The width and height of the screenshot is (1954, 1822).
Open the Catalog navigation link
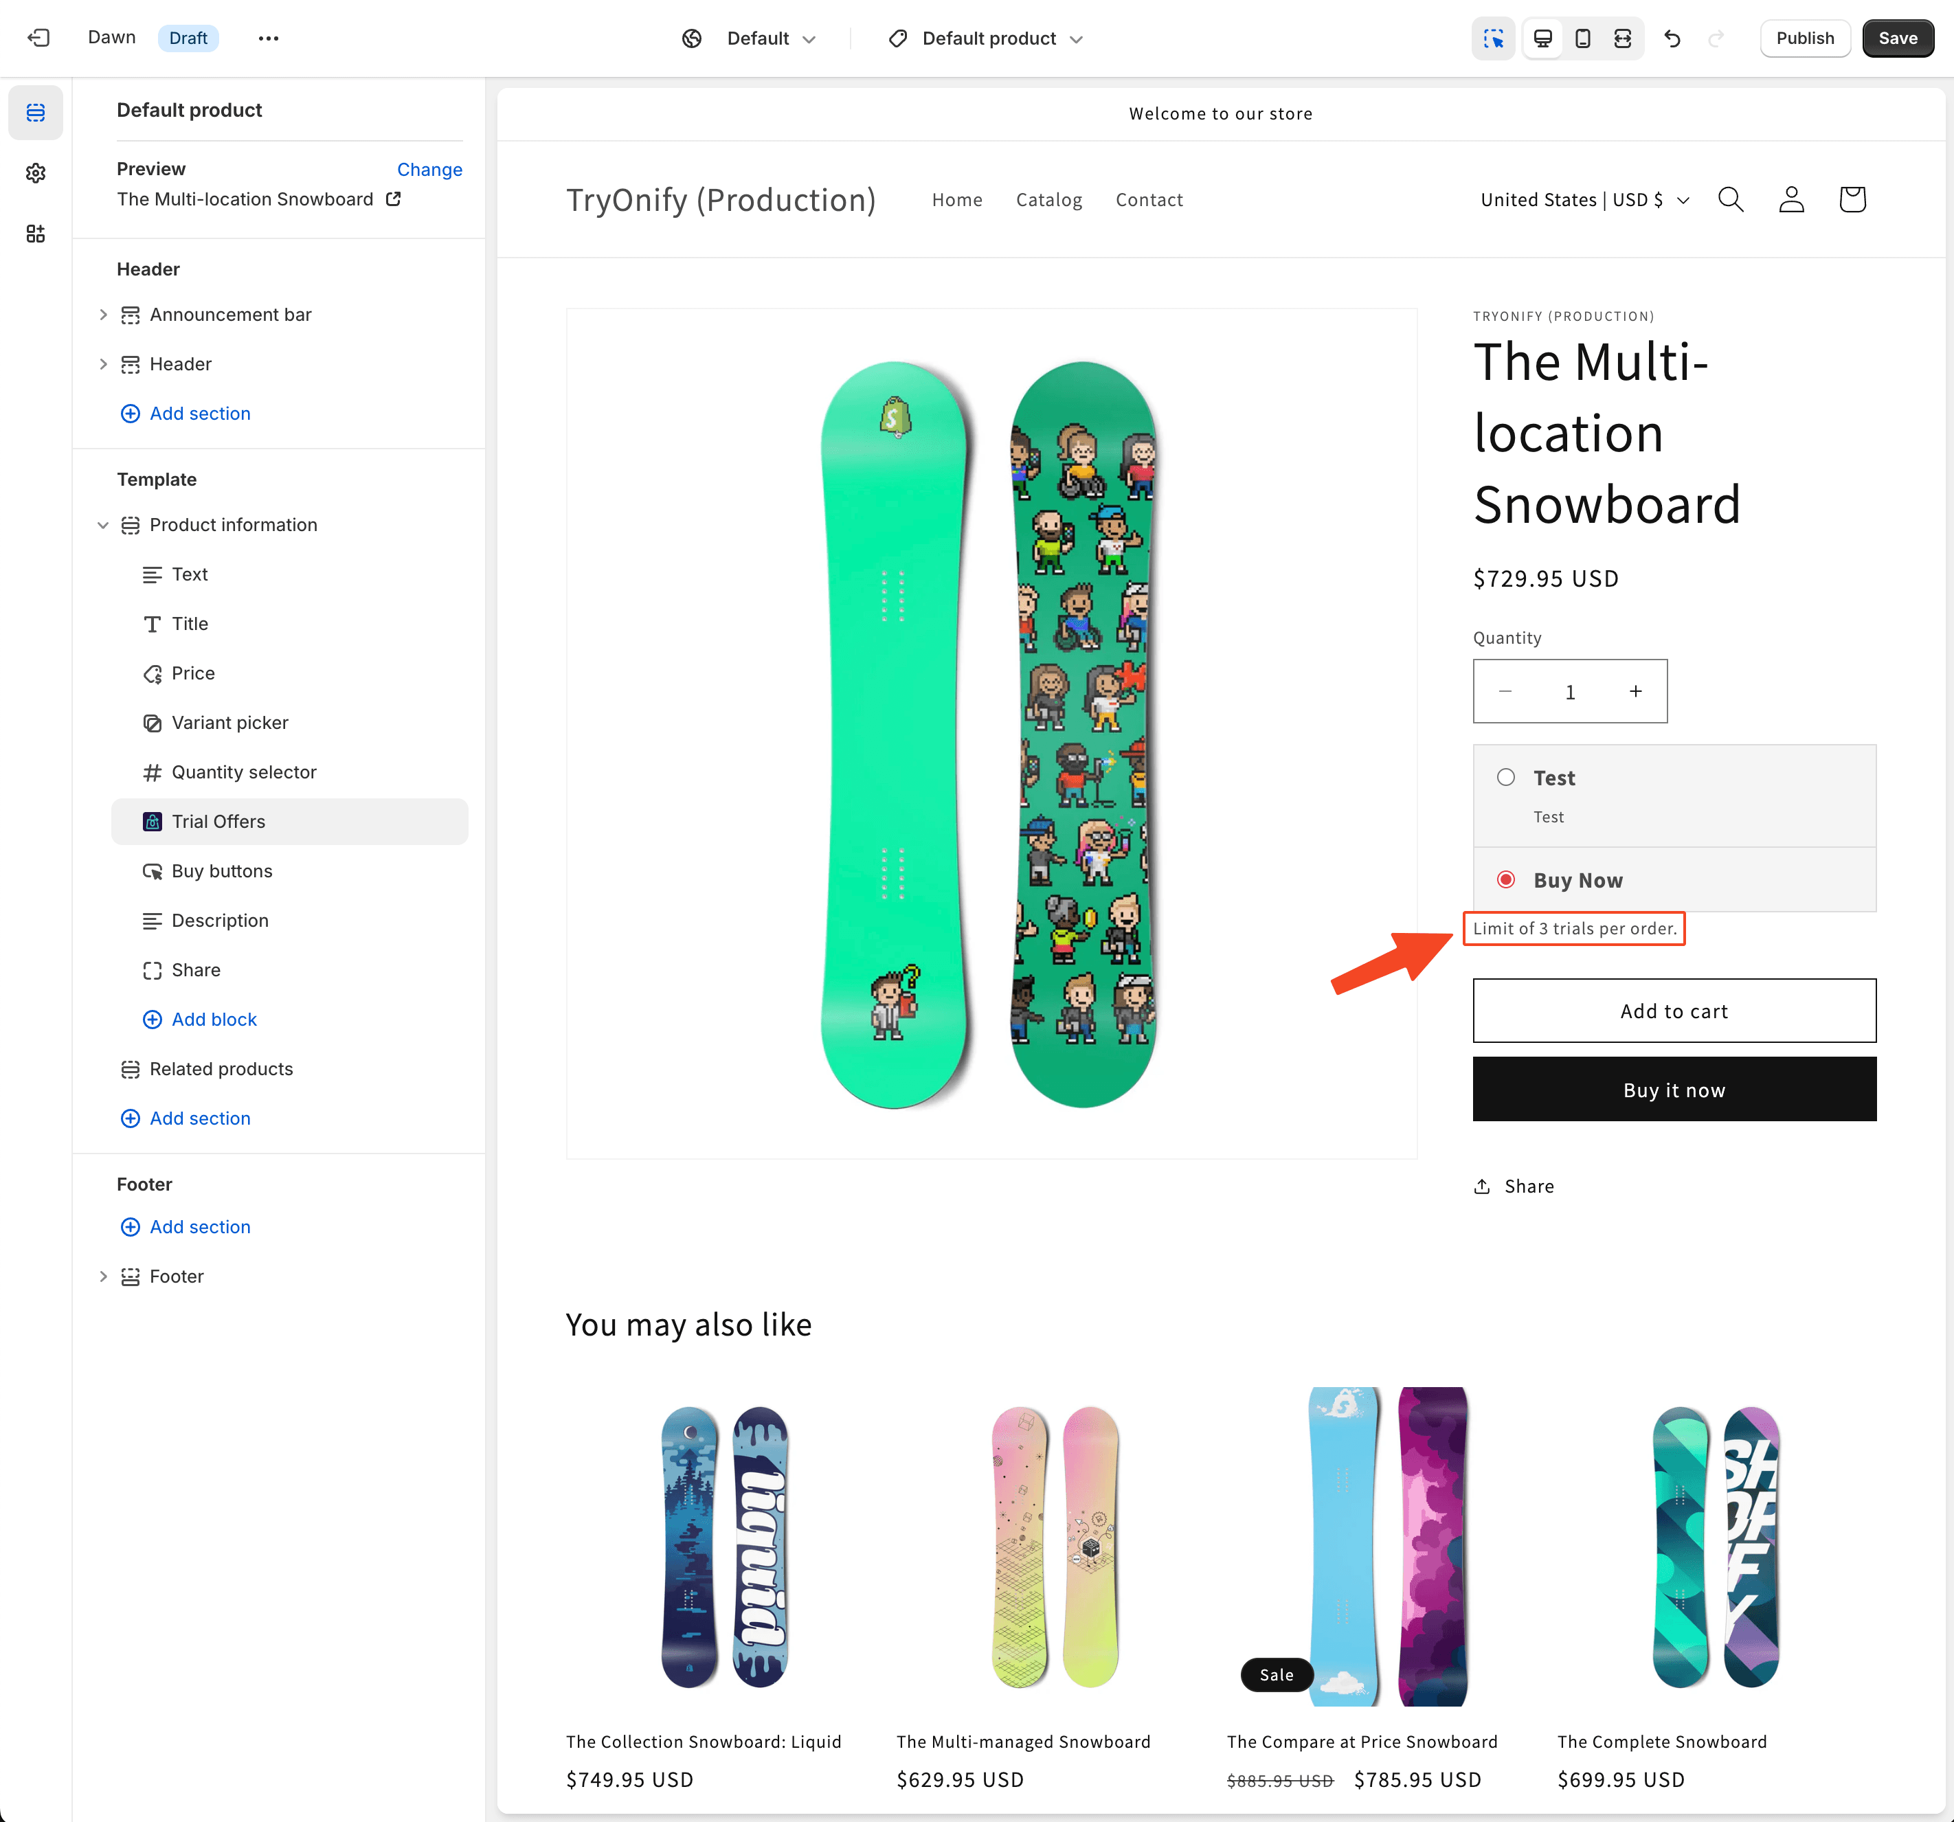pos(1048,199)
